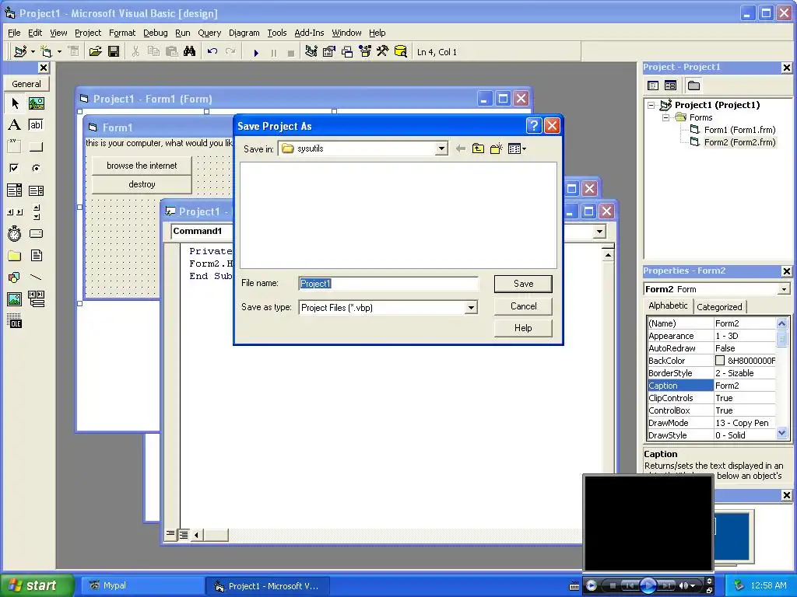The width and height of the screenshot is (797, 597).
Task: Open the Save in folder dropdown
Action: point(441,148)
